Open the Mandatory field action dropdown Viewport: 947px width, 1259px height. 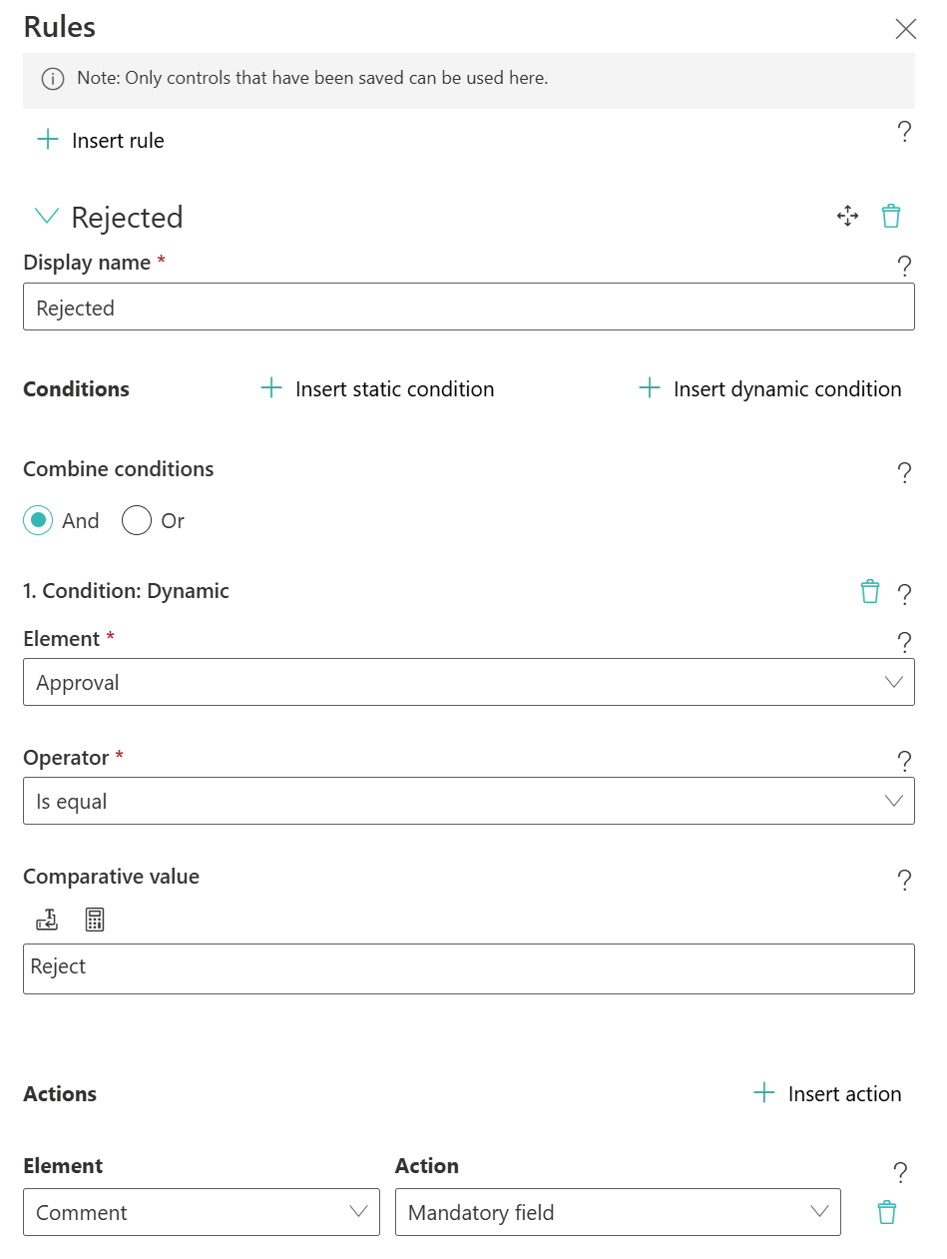pyautogui.click(x=618, y=1212)
